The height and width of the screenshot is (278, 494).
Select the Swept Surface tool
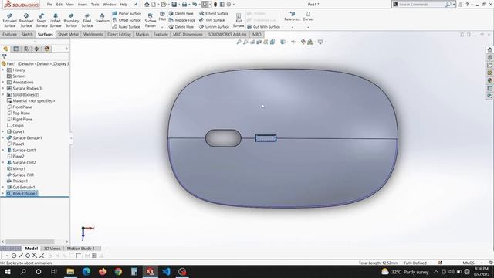41,20
